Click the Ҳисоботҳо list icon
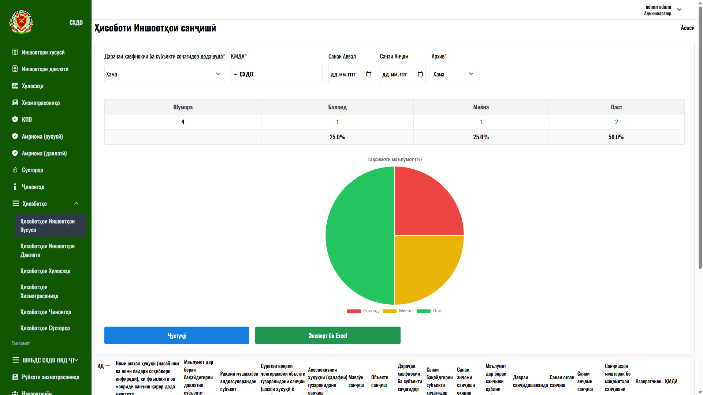 click(16, 203)
